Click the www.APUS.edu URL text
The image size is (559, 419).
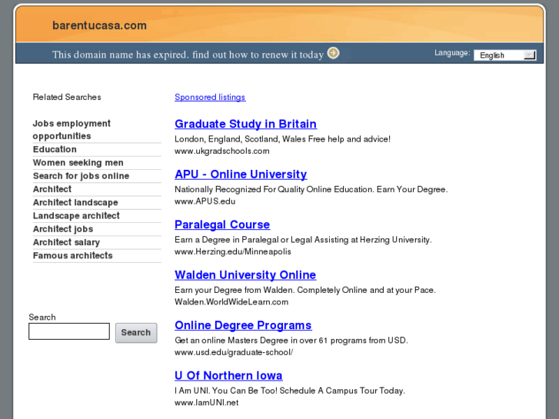tap(205, 201)
